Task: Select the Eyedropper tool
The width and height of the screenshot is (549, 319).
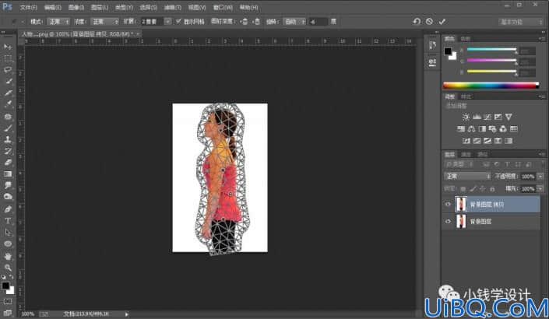Action: pyautogui.click(x=8, y=104)
